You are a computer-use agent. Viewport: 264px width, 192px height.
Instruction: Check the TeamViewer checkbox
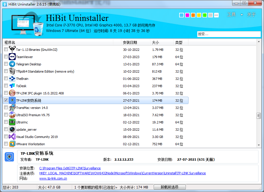(6, 57)
